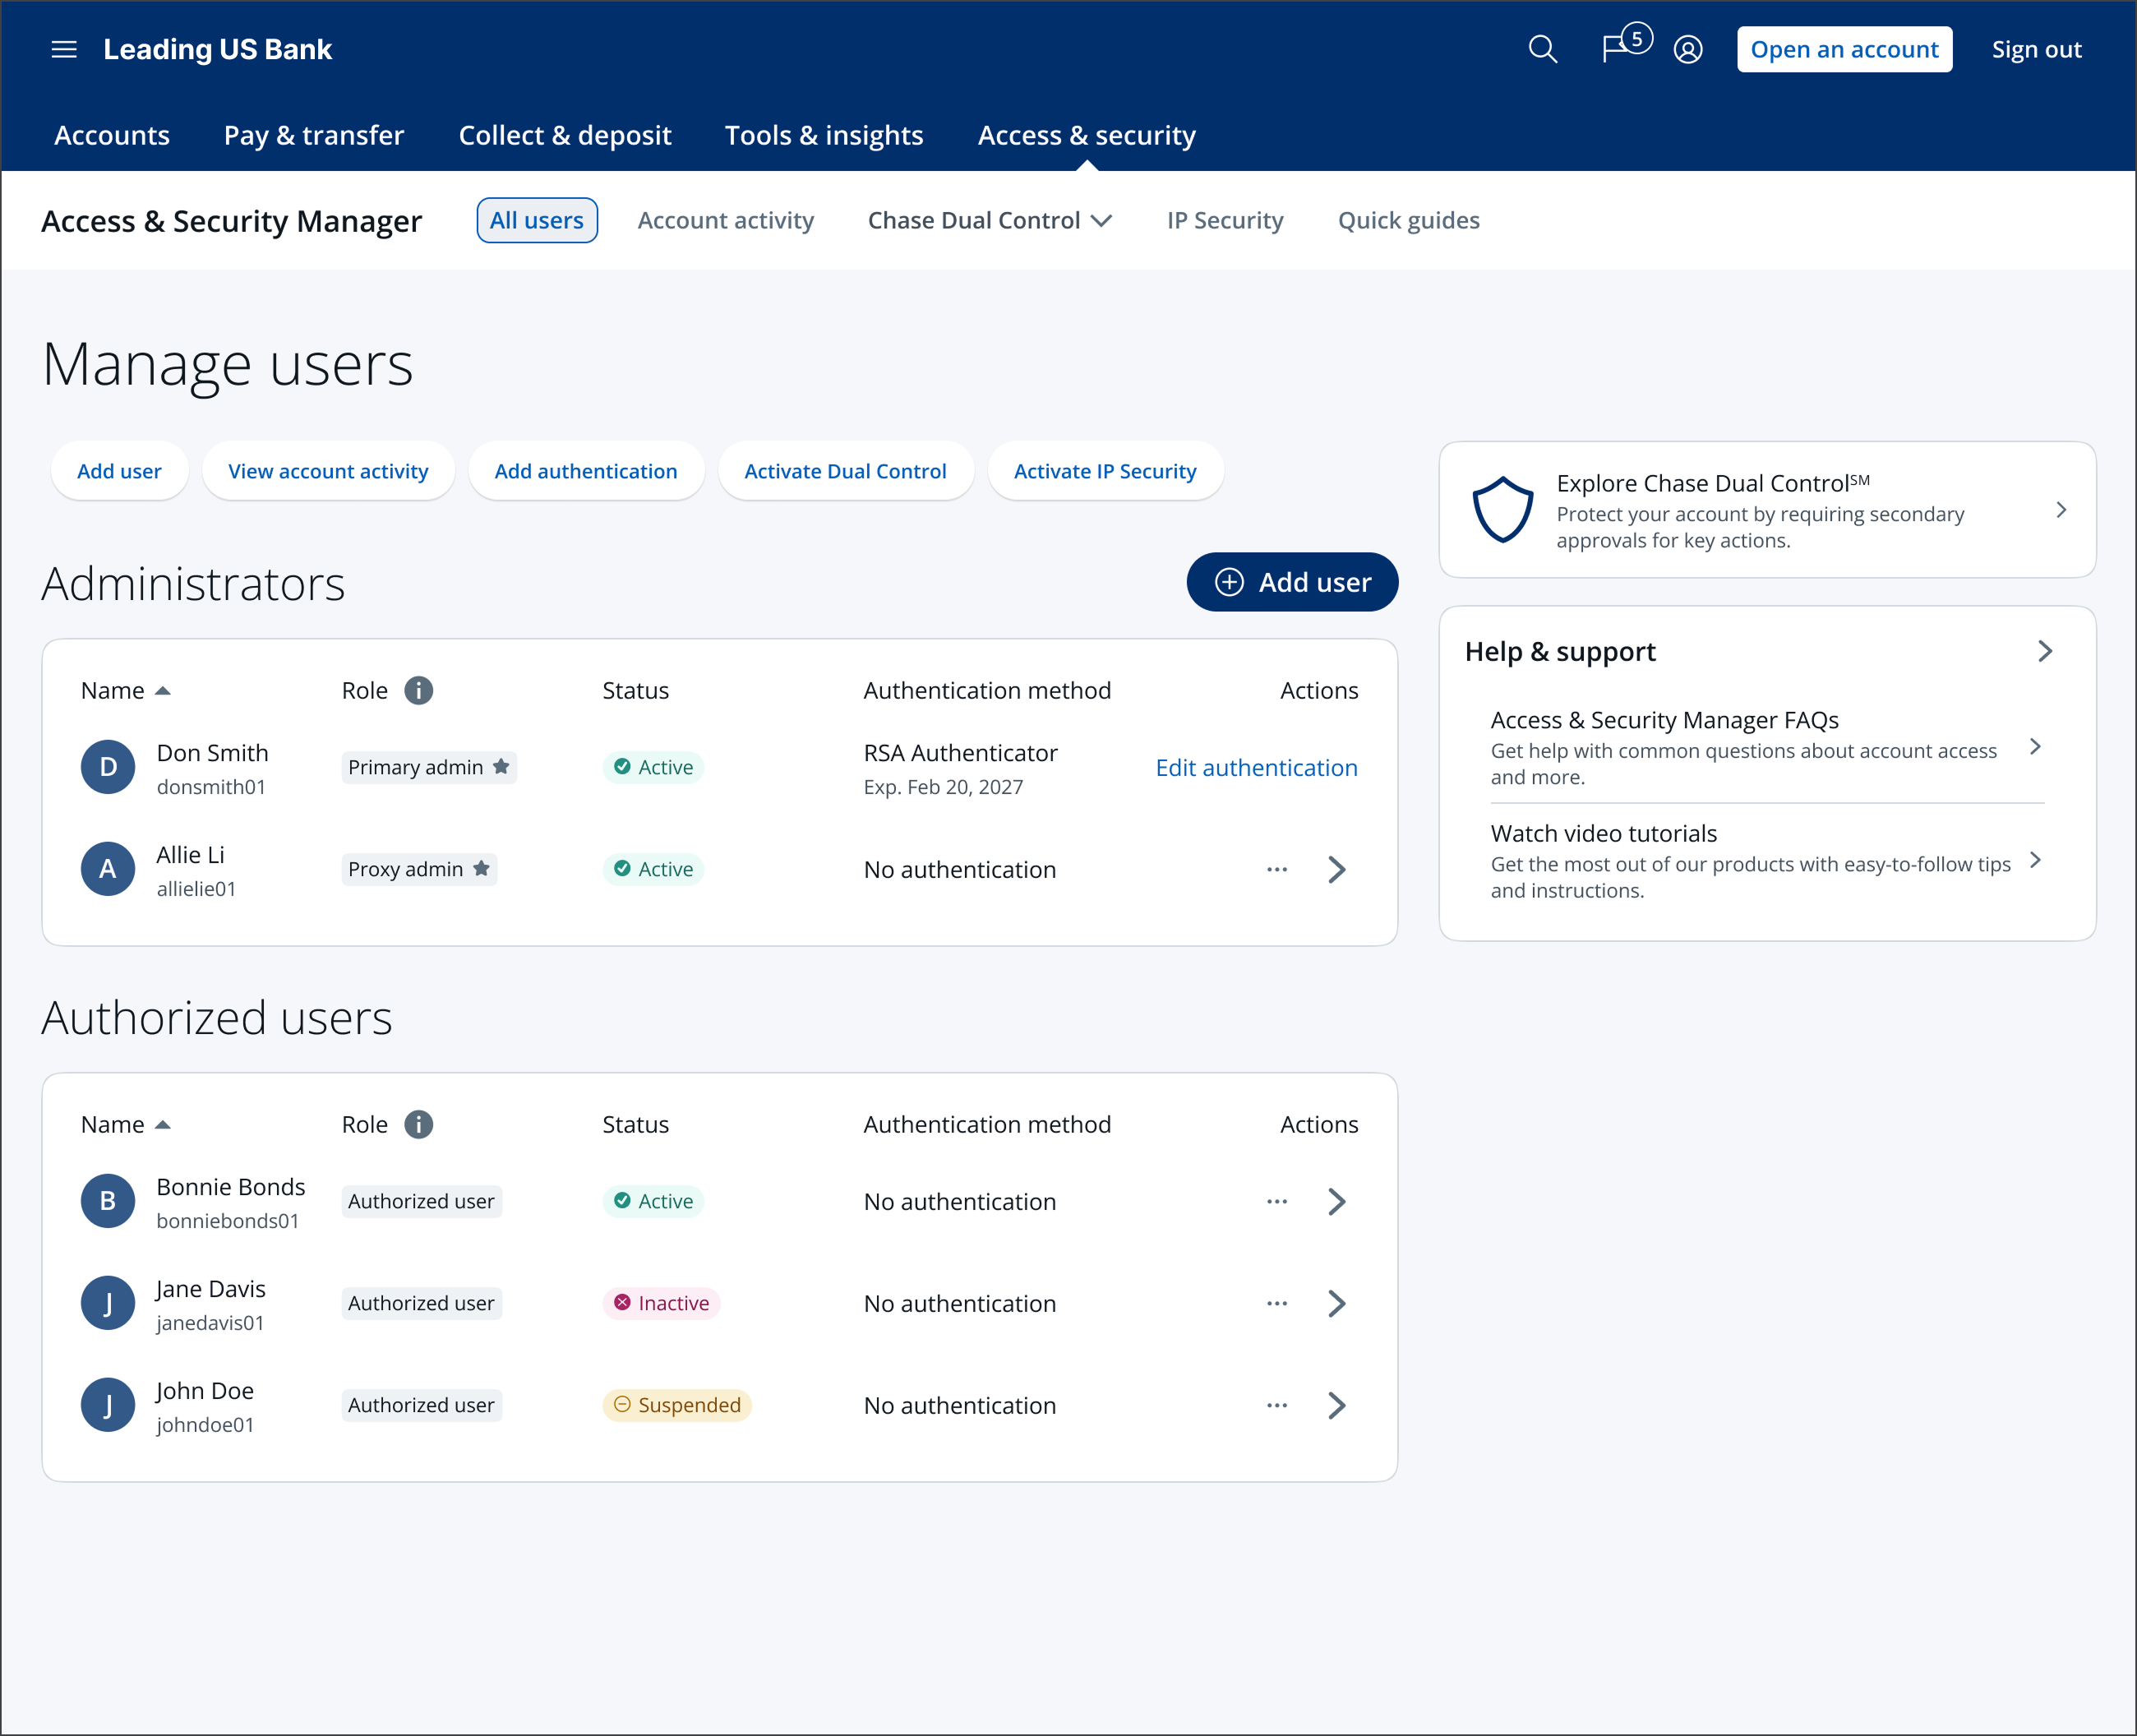
Task: Open more options dots for John Doe
Action: point(1277,1405)
